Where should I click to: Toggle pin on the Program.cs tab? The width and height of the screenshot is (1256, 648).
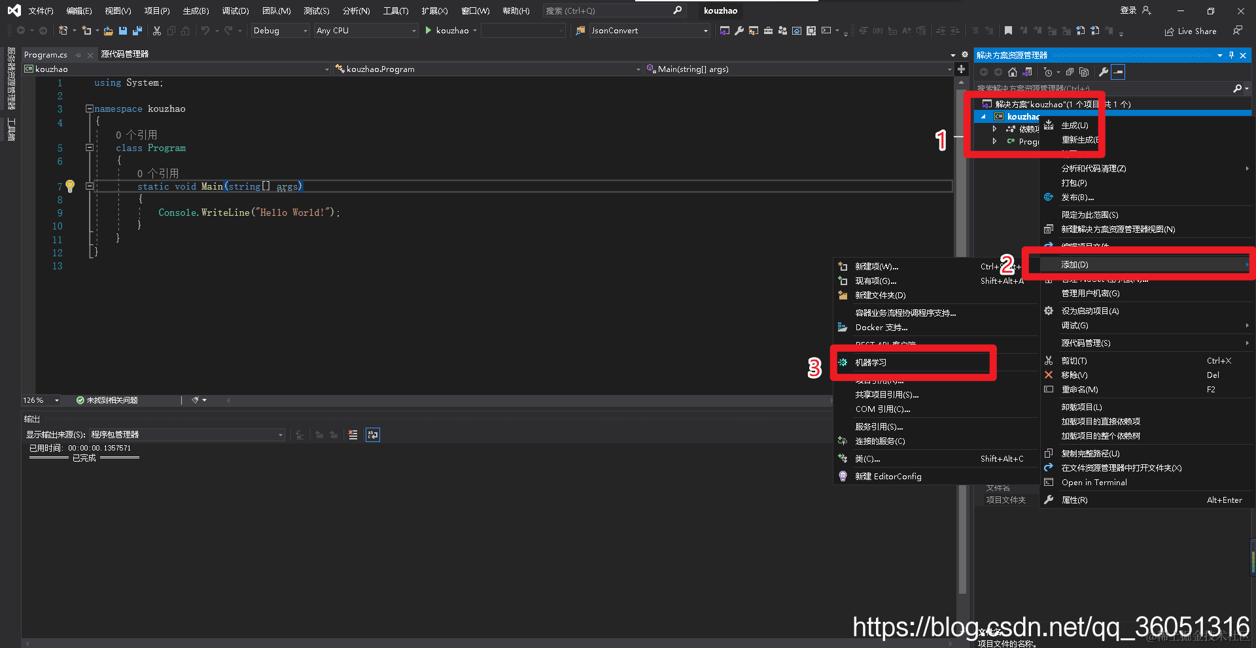point(78,55)
